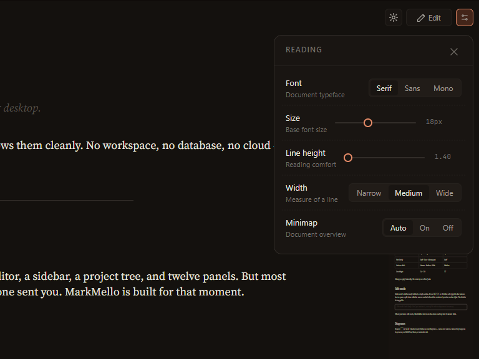Click the 'Document typeface' description
Image resolution: width=479 pixels, height=359 pixels.
[x=315, y=95]
